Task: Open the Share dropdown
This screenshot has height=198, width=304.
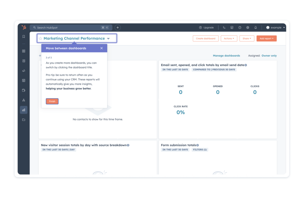Action: [x=247, y=38]
